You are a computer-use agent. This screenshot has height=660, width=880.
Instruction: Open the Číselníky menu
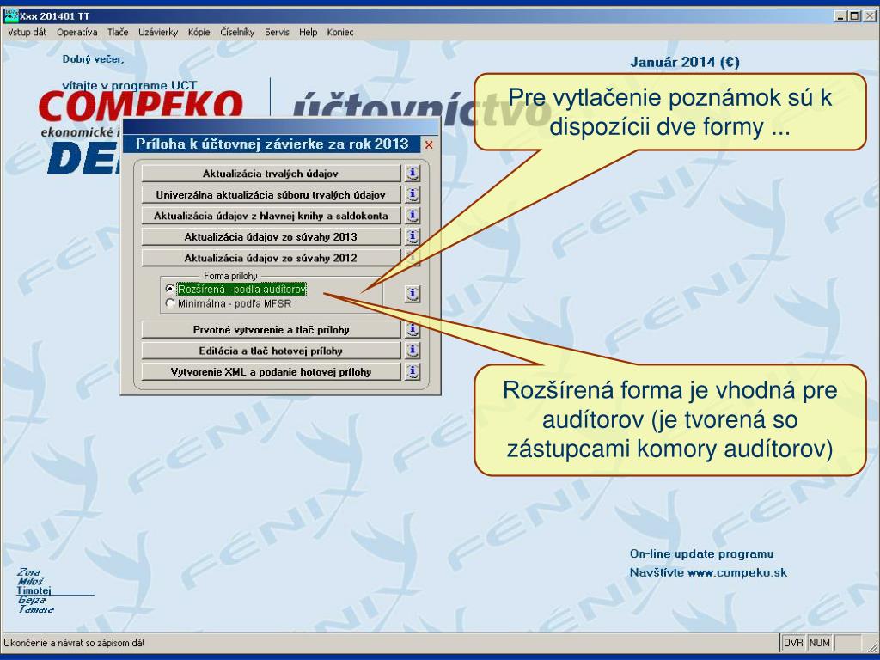(x=237, y=33)
